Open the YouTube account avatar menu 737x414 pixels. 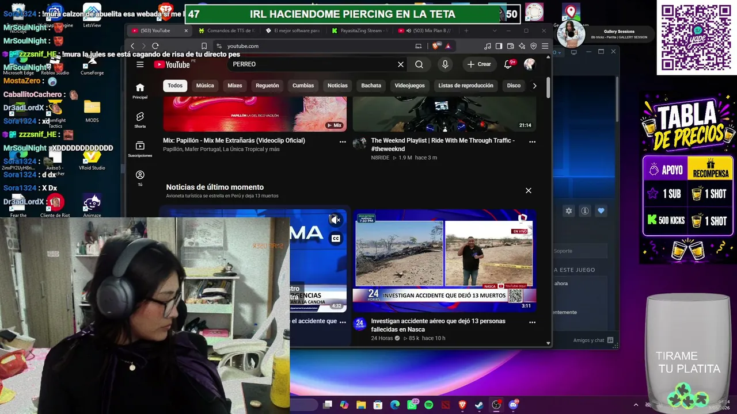coord(529,64)
